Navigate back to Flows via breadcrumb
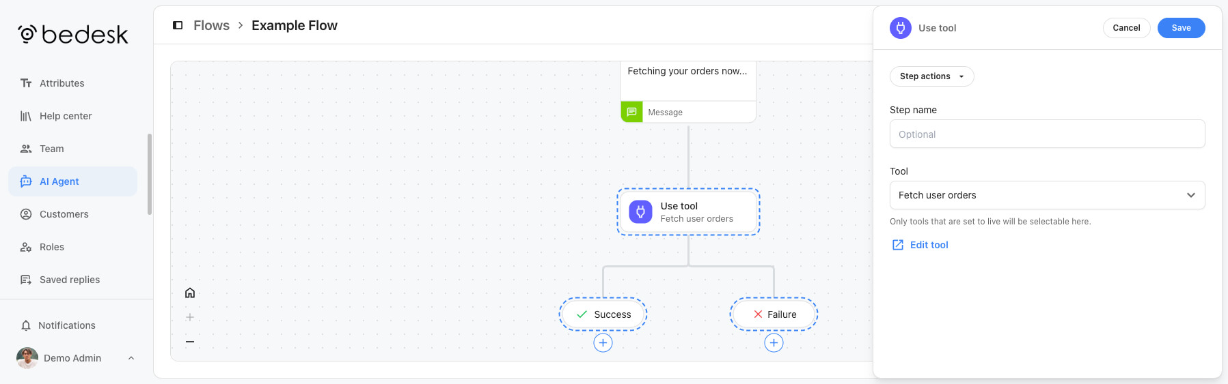 pyautogui.click(x=211, y=25)
